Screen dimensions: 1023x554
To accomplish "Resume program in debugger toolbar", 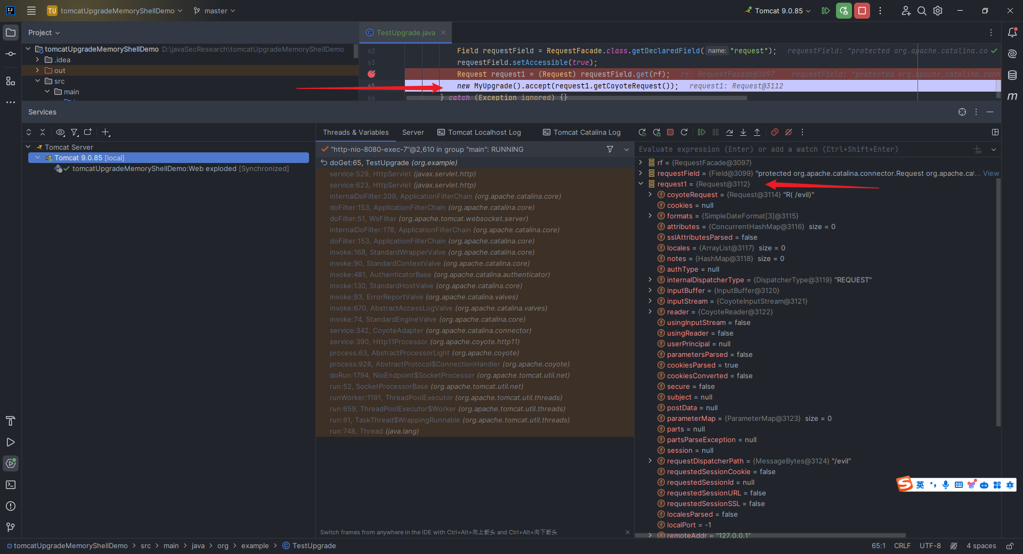I will click(x=702, y=132).
